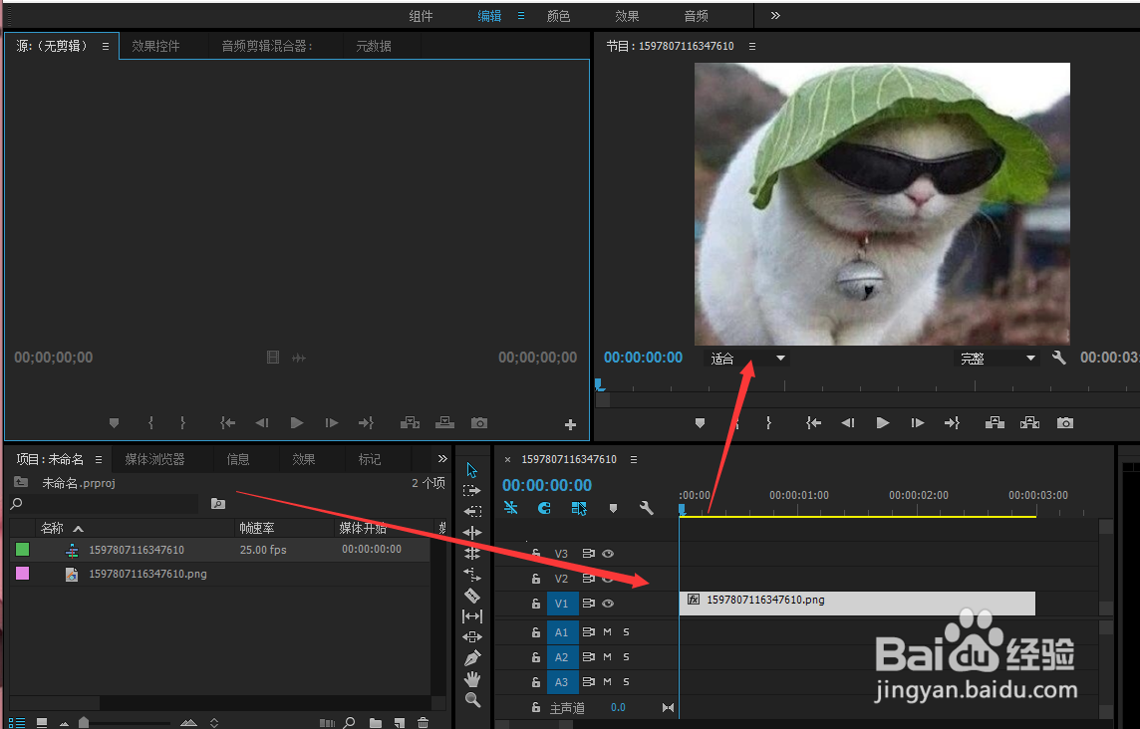Select 1597807116347610.png in project list
1140x729 pixels.
point(147,574)
